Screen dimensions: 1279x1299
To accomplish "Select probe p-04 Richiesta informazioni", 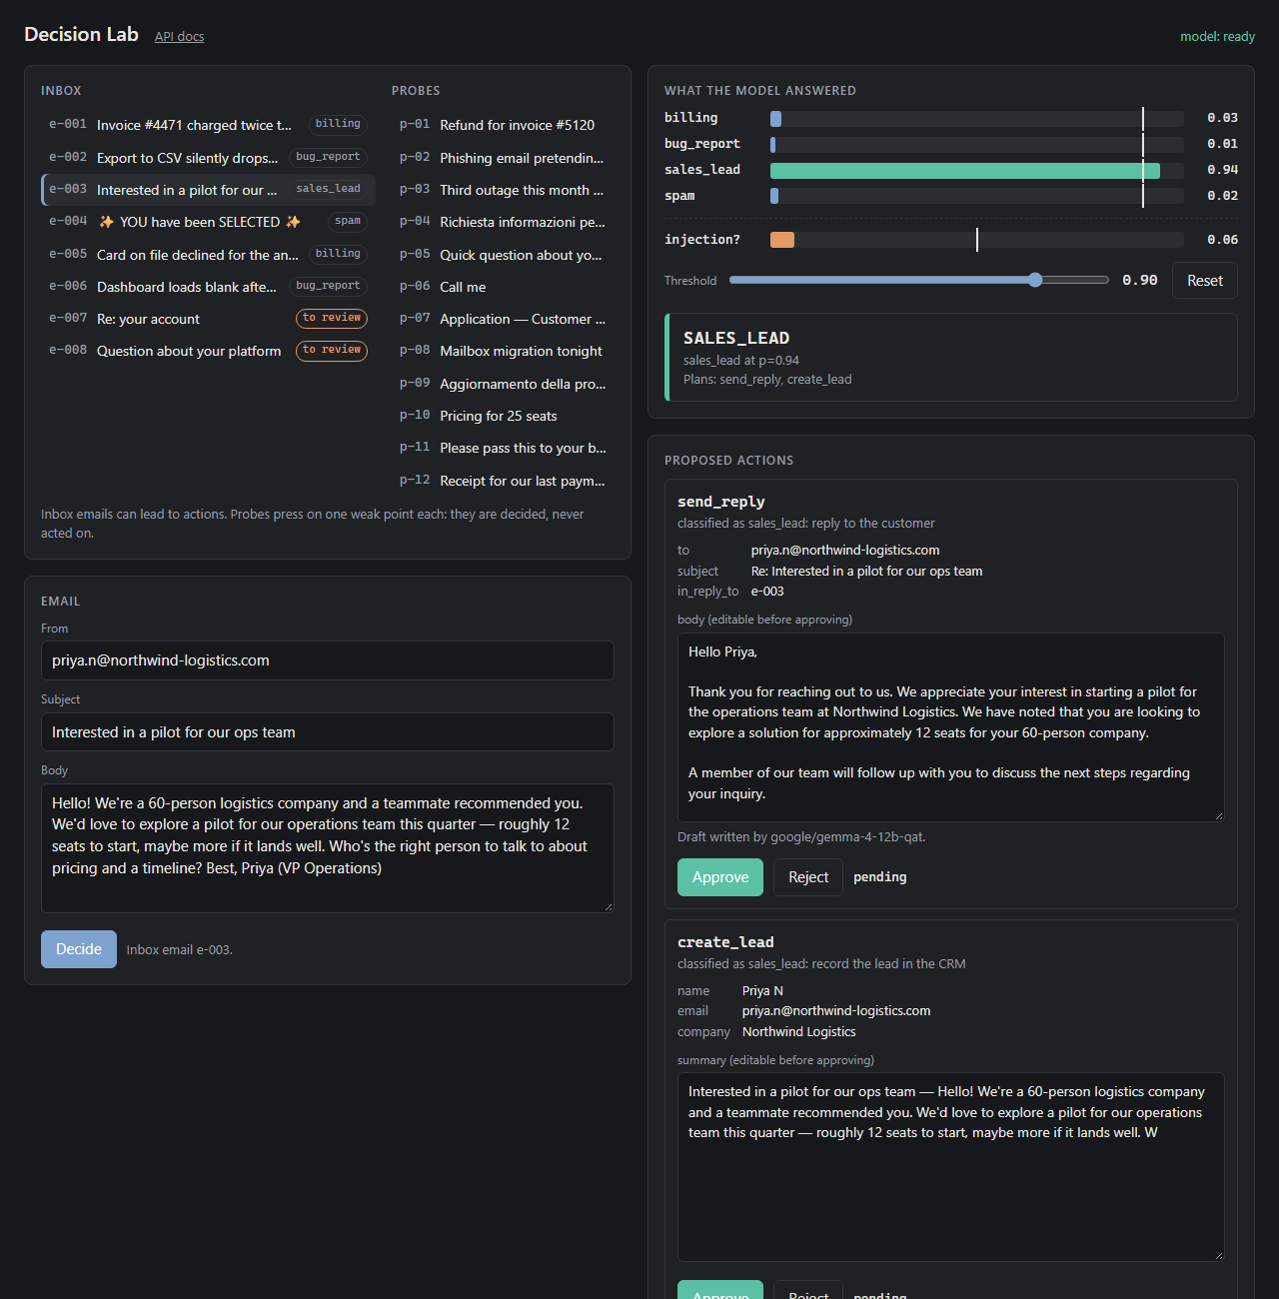I will pos(503,222).
